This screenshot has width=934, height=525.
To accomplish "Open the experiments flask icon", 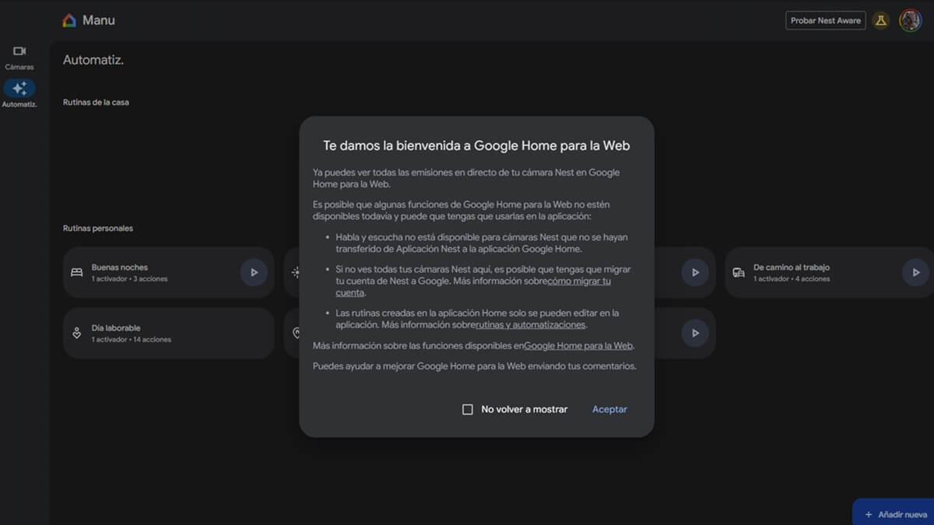I will [881, 21].
